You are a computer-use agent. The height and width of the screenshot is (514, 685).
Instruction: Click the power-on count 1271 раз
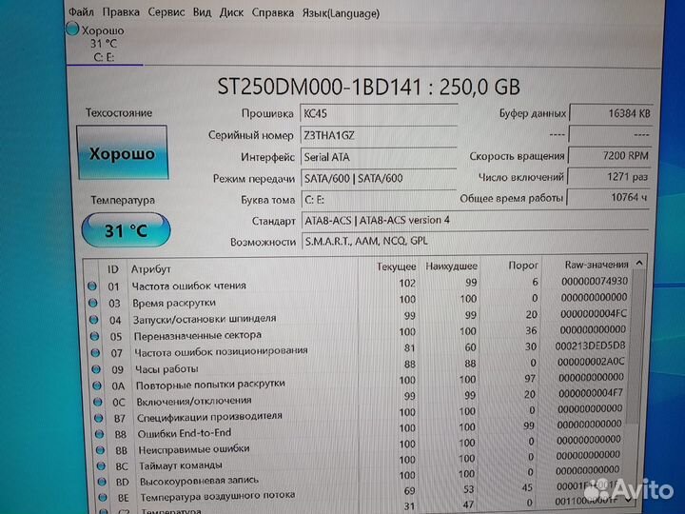coord(609,177)
